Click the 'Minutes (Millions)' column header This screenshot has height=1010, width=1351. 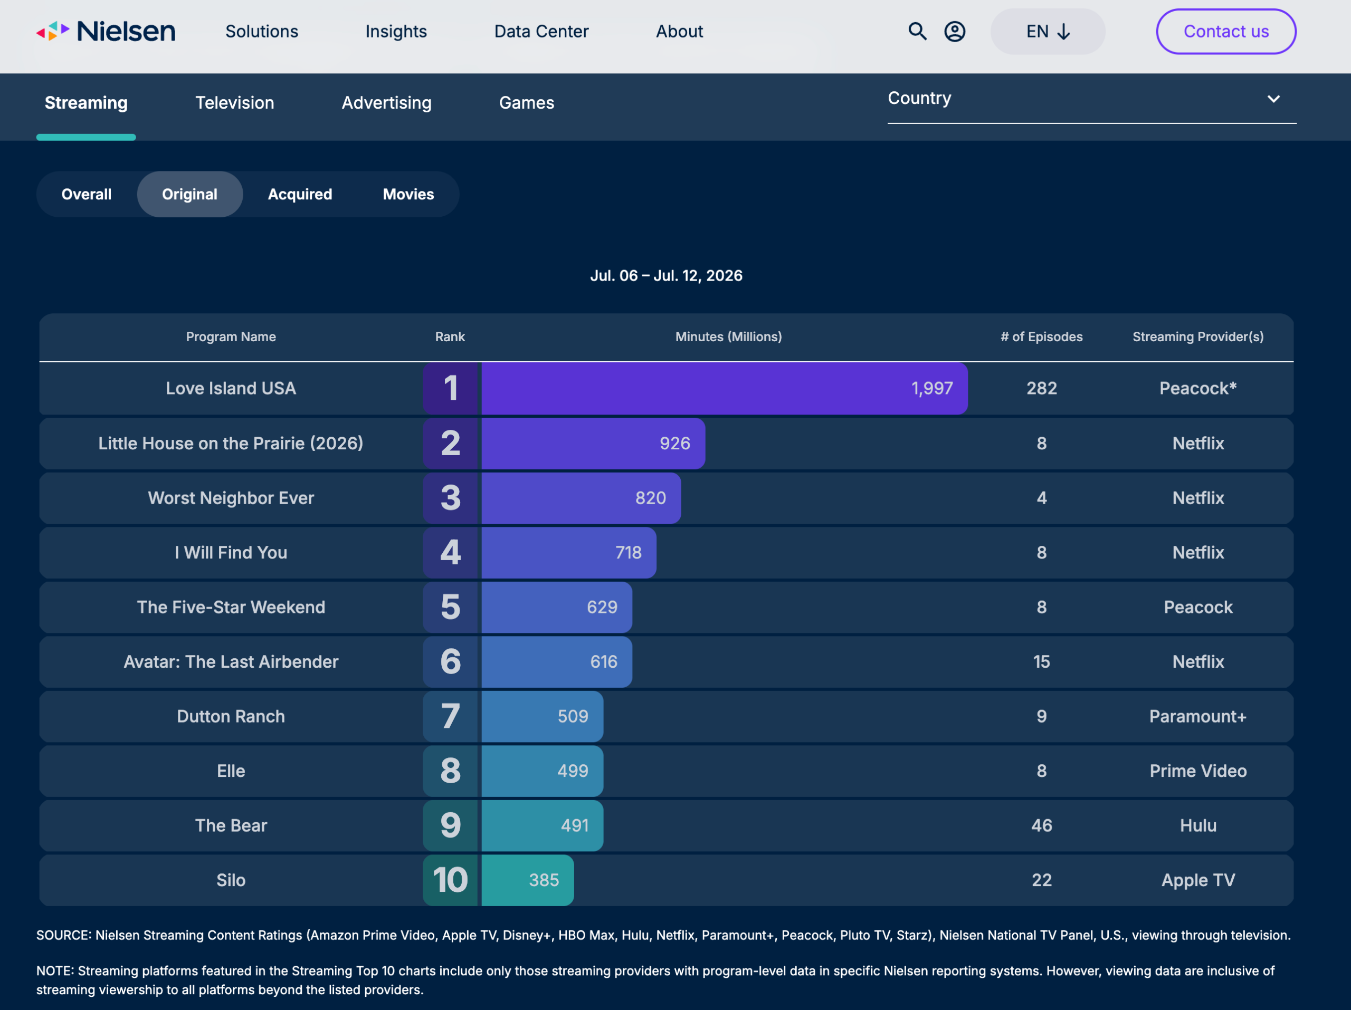(x=728, y=337)
